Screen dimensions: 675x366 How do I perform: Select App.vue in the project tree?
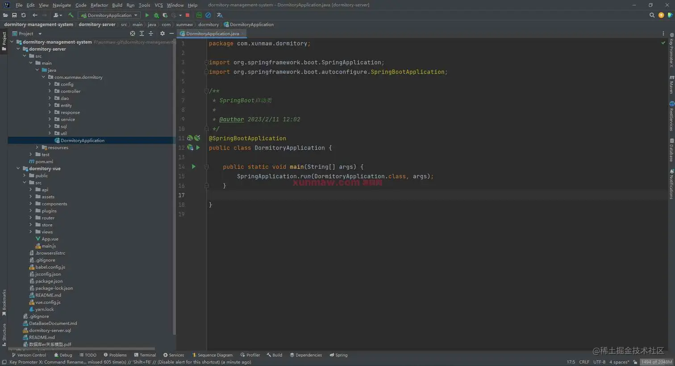47,239
